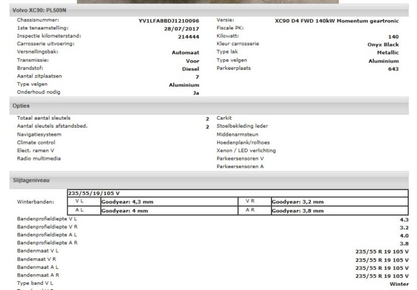Click the Bandenprofieldiepte V R value 3.2
Viewport: 417px width, 290px height.
(x=404, y=228)
